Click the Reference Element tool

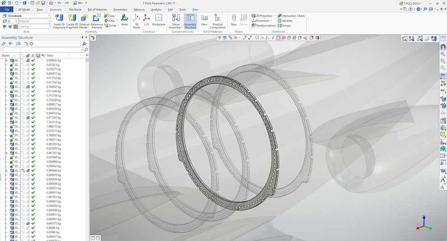tap(97, 21)
